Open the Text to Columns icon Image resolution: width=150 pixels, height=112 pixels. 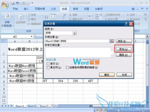click(x=90, y=16)
